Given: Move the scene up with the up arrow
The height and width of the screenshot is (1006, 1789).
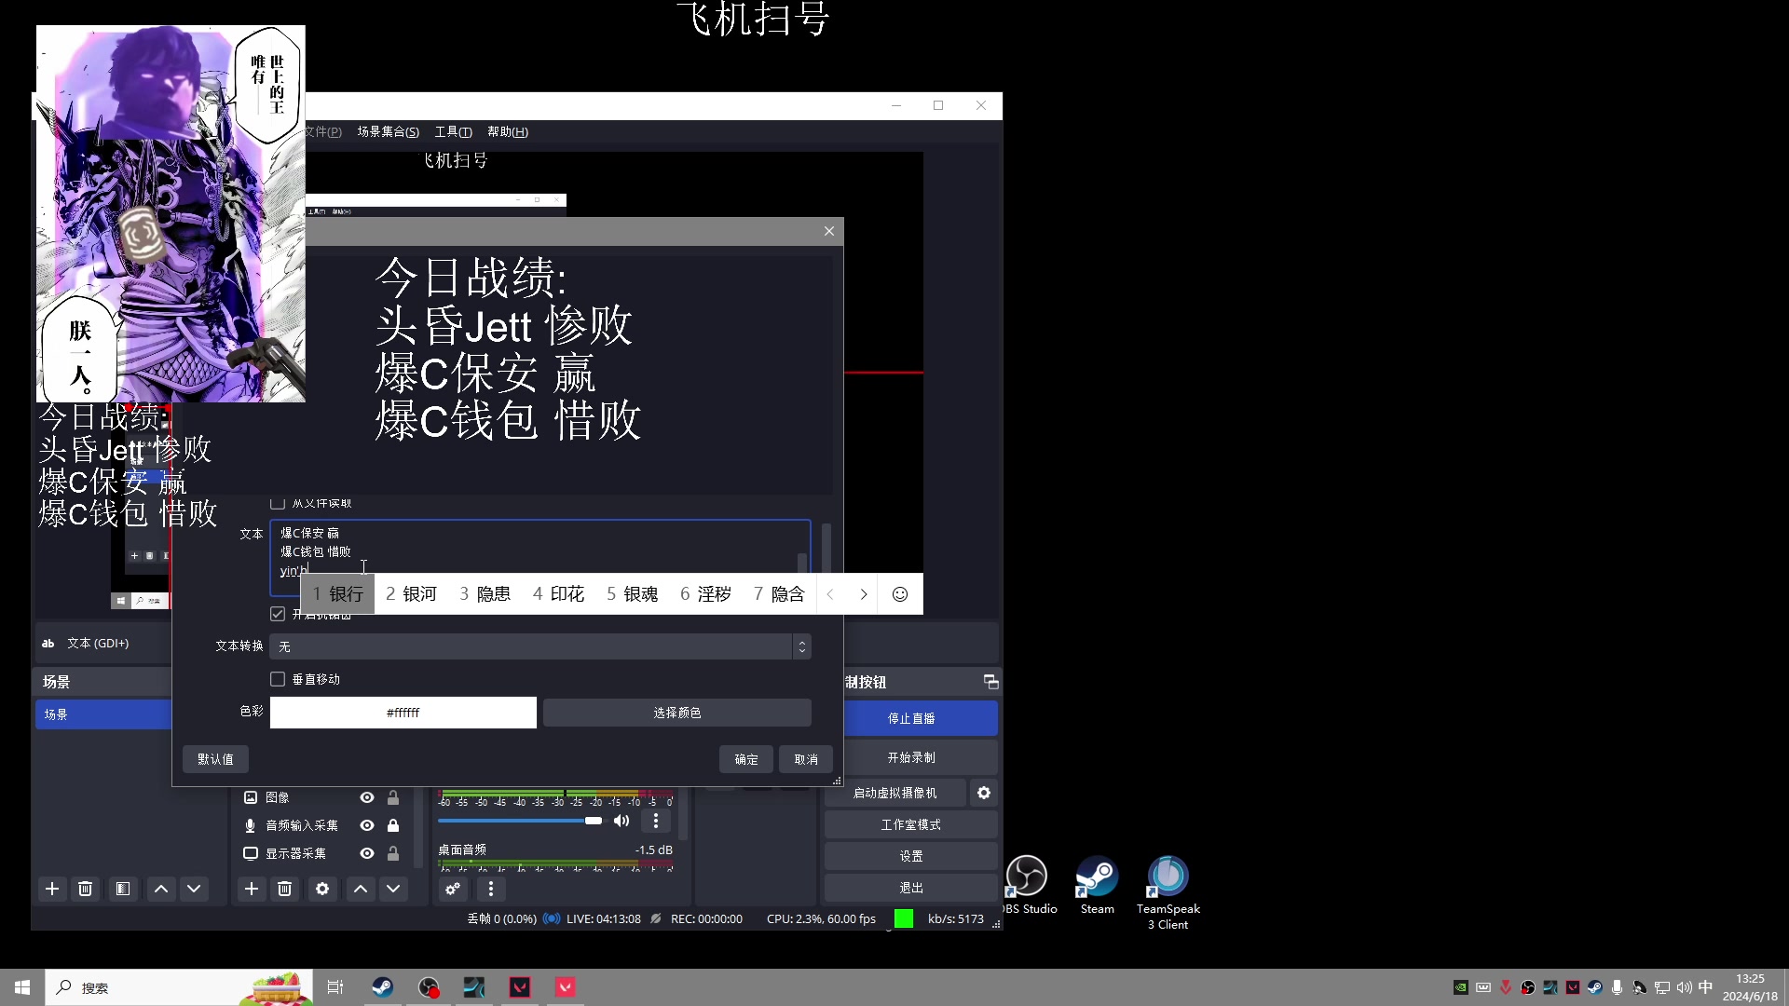Looking at the screenshot, I should (x=161, y=889).
